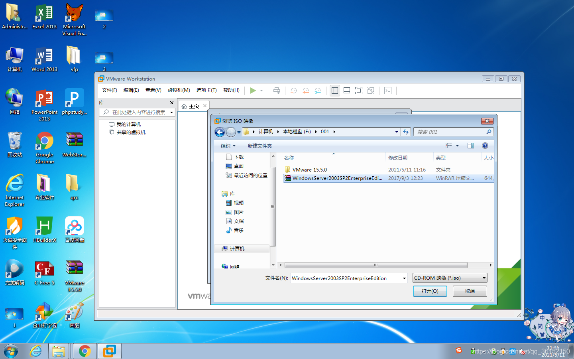The height and width of the screenshot is (359, 574).
Task: Toggle the preview pane icon
Action: coord(471,146)
